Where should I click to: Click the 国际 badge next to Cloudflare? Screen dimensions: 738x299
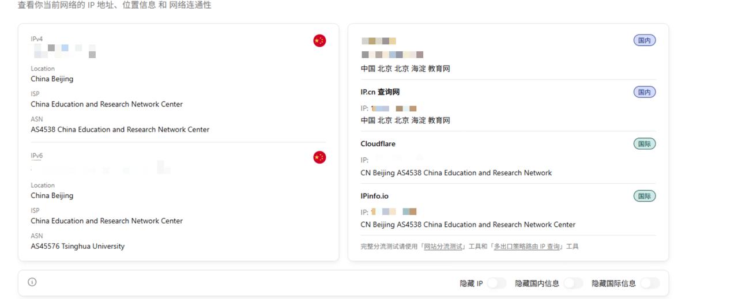click(645, 144)
